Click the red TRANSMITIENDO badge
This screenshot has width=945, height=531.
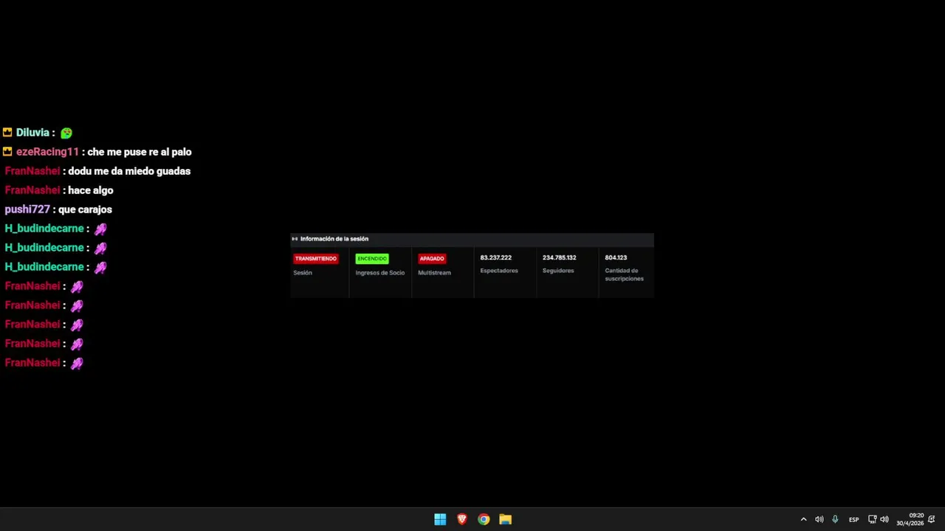pyautogui.click(x=316, y=259)
